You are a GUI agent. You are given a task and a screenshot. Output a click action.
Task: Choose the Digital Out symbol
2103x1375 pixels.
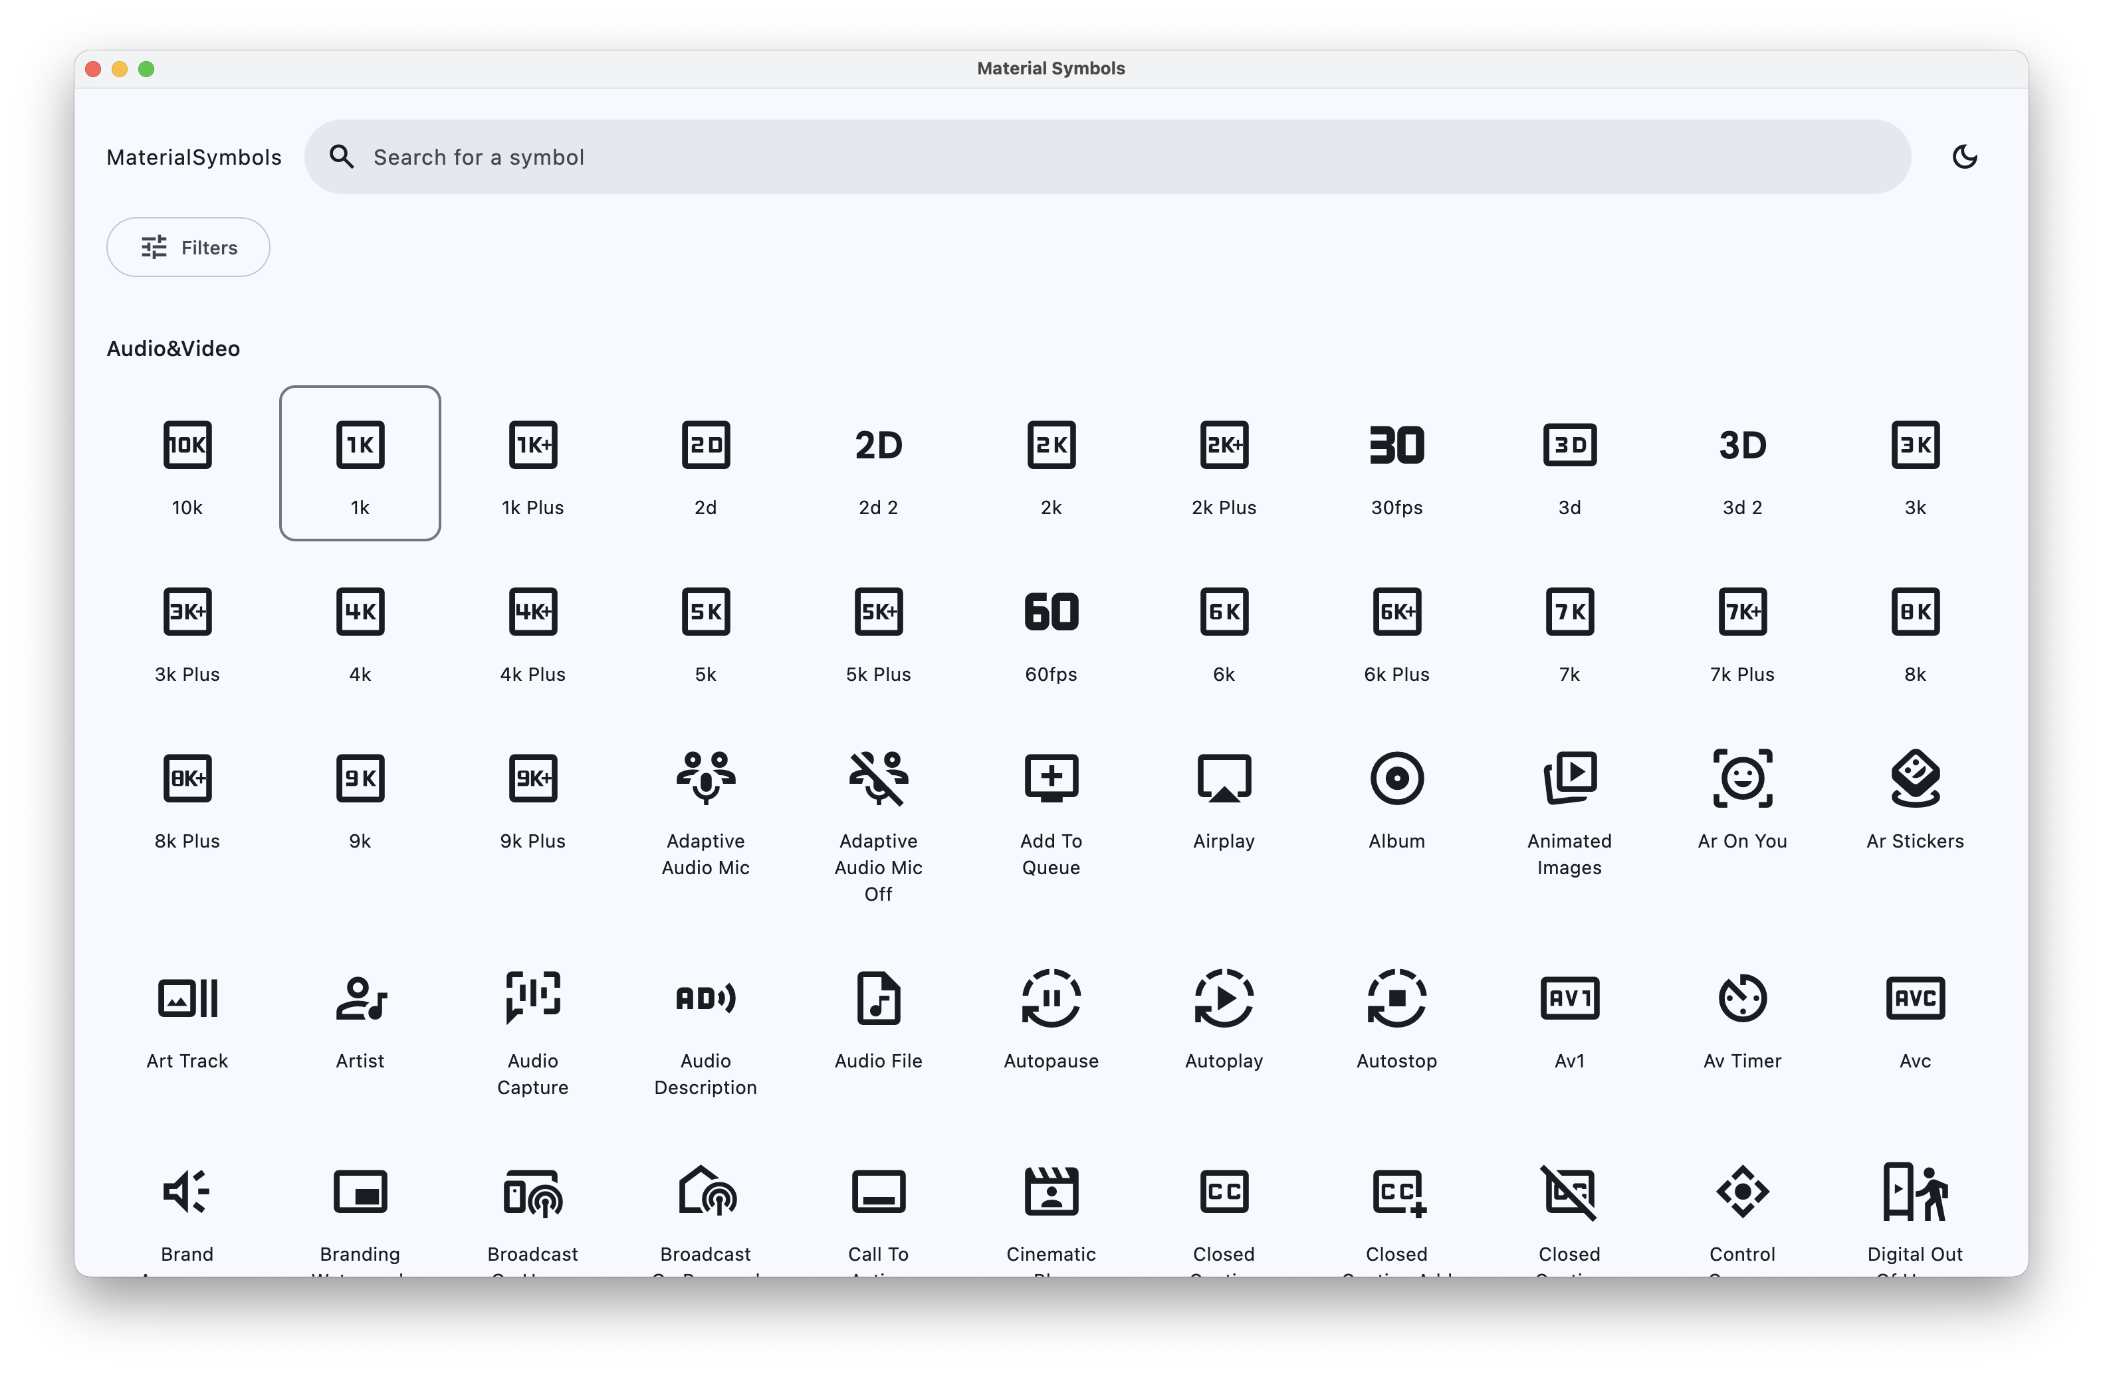coord(1915,1191)
